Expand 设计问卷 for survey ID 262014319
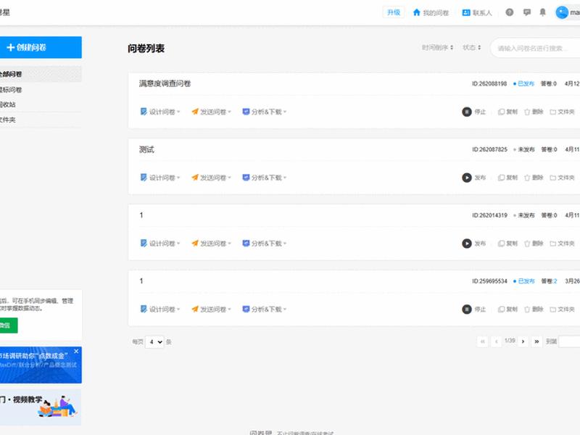Screen dimensions: 580x435 pos(160,244)
